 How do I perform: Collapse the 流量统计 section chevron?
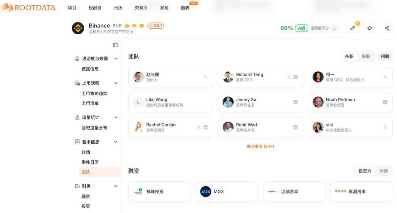[116, 117]
